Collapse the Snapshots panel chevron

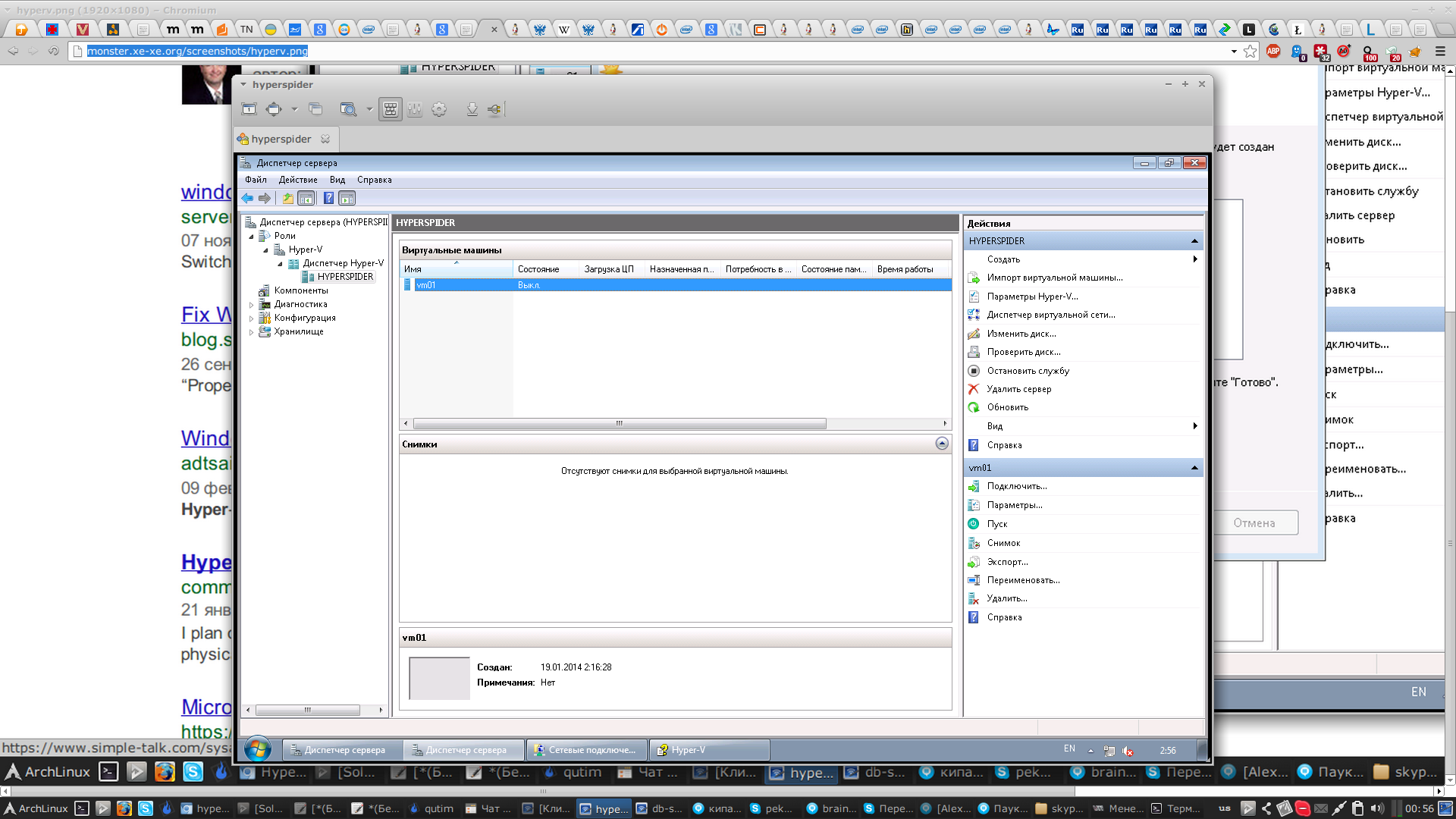942,444
